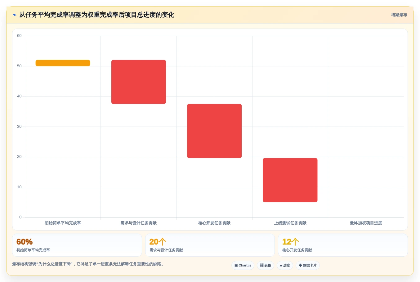Select the 进度 tag chip
This screenshot has width=420, height=282.
285,266
